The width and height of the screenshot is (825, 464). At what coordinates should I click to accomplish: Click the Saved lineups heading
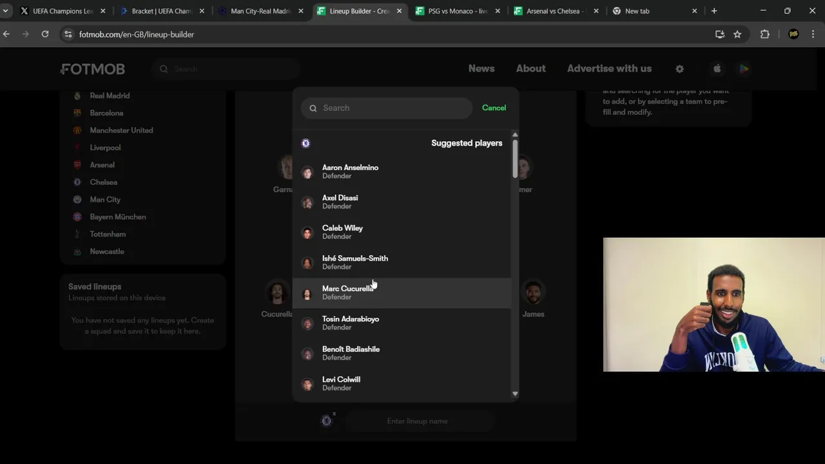95,287
